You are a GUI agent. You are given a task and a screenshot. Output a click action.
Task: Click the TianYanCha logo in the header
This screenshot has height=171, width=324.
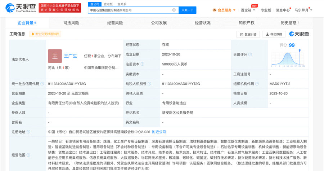point(21,8)
